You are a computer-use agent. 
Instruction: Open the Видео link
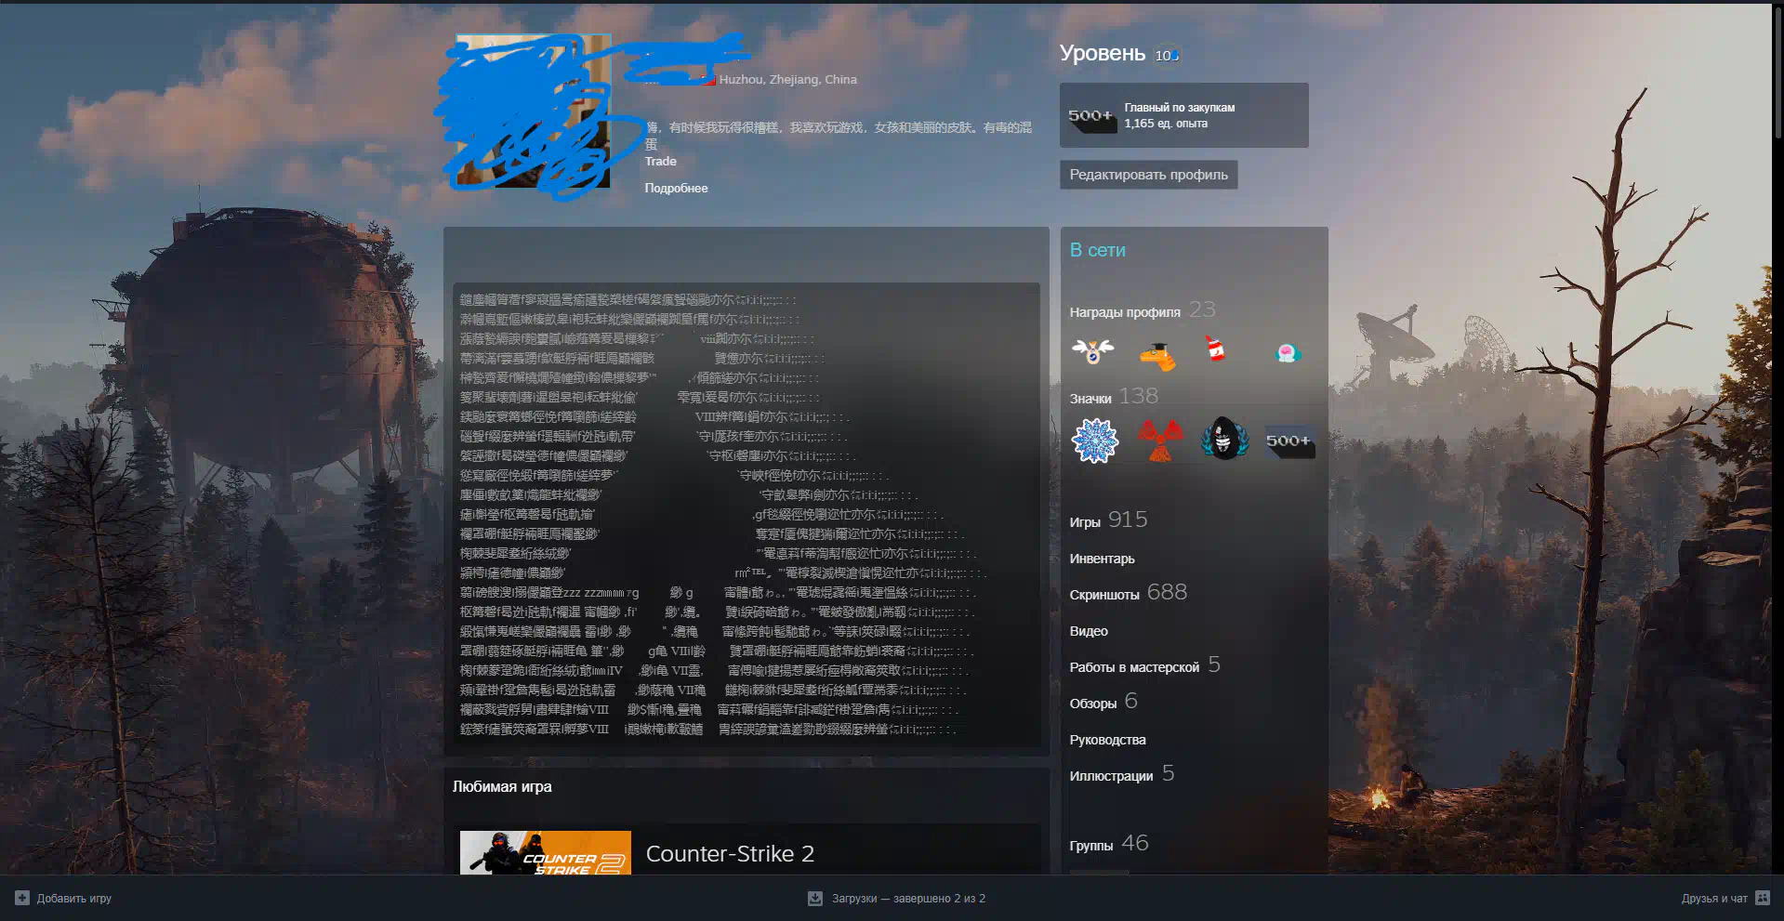coord(1089,631)
